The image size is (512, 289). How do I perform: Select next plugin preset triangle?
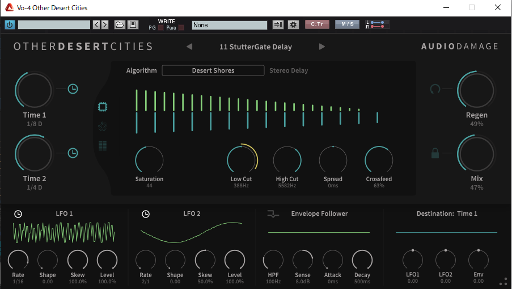point(321,47)
